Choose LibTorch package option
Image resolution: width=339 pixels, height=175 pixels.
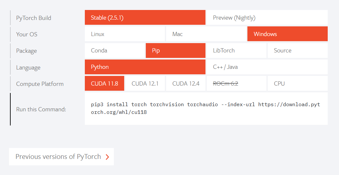[x=236, y=51]
